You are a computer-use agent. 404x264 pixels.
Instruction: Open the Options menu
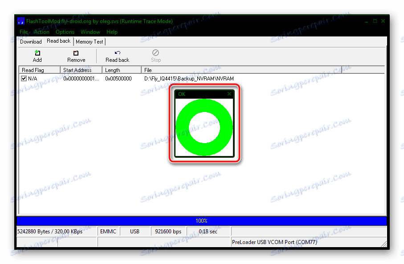pos(65,32)
